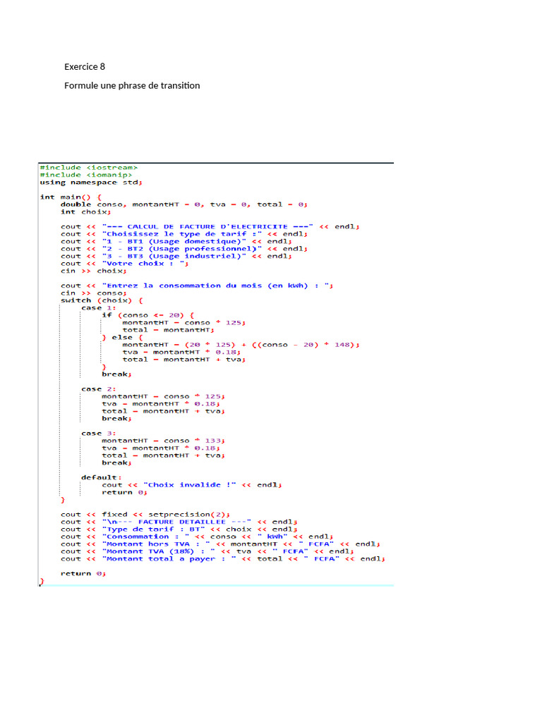
Task: Click the "Choix invalide !" cout line
Action: 192,484
